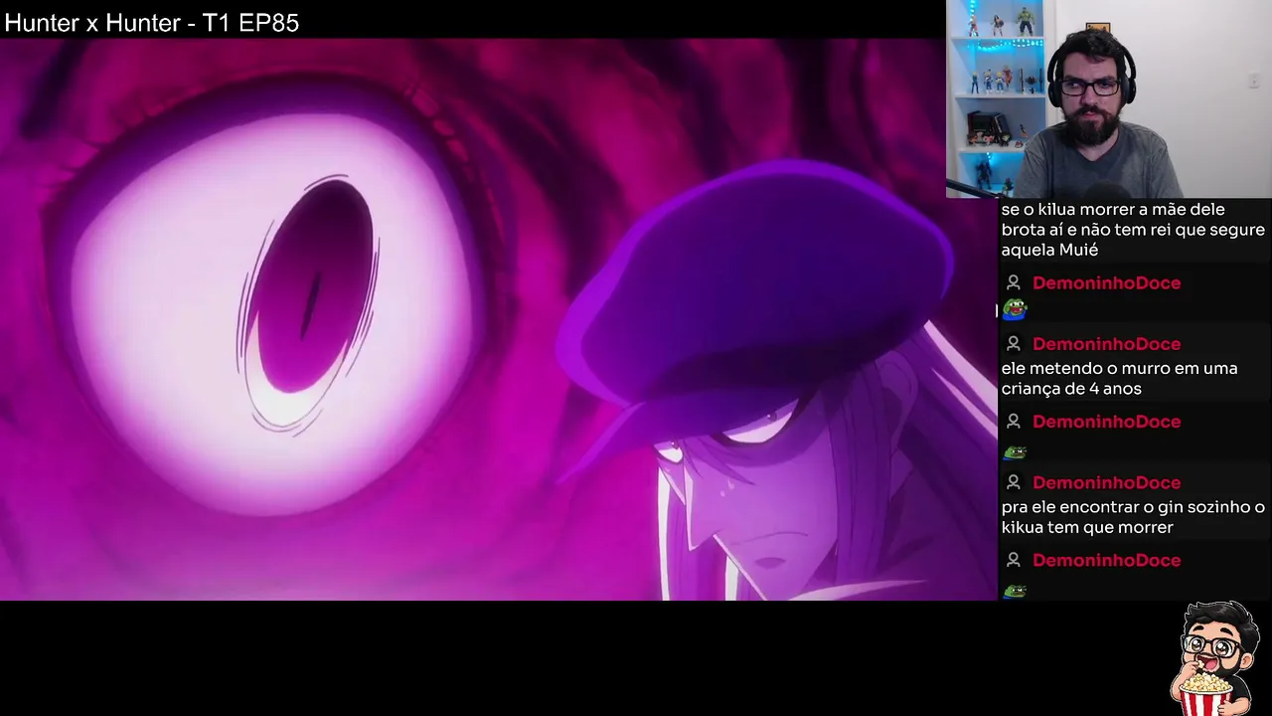This screenshot has width=1272, height=716.
Task: Open DemoninhoDoce name above 'pra ele encontrar o gin'
Action: [x=1106, y=482]
